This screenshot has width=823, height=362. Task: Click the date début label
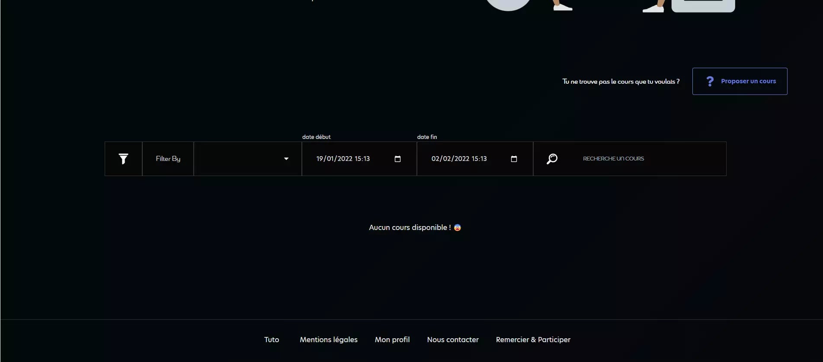(316, 137)
